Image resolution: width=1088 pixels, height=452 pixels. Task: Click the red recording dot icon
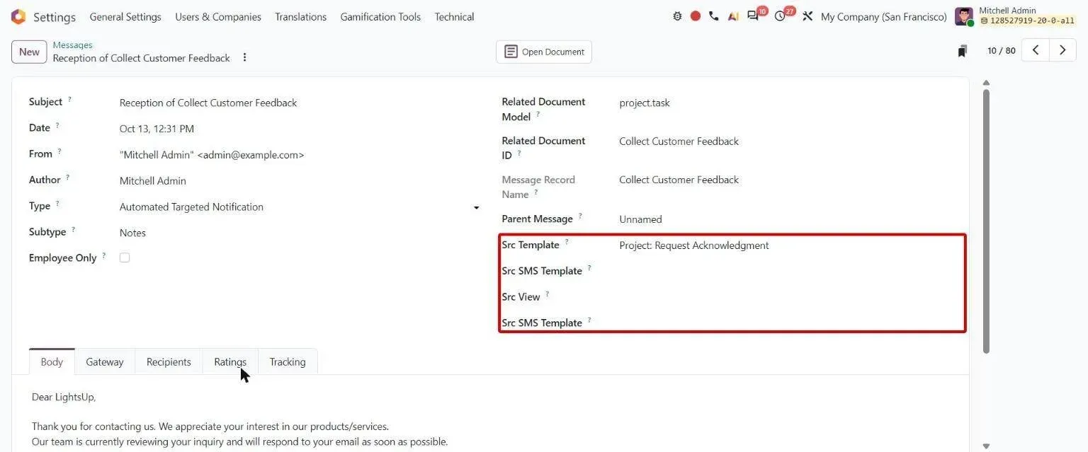pos(696,16)
